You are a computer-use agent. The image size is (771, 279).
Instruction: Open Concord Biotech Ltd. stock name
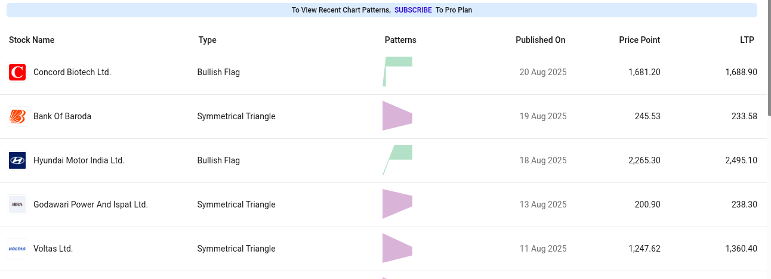click(x=72, y=72)
